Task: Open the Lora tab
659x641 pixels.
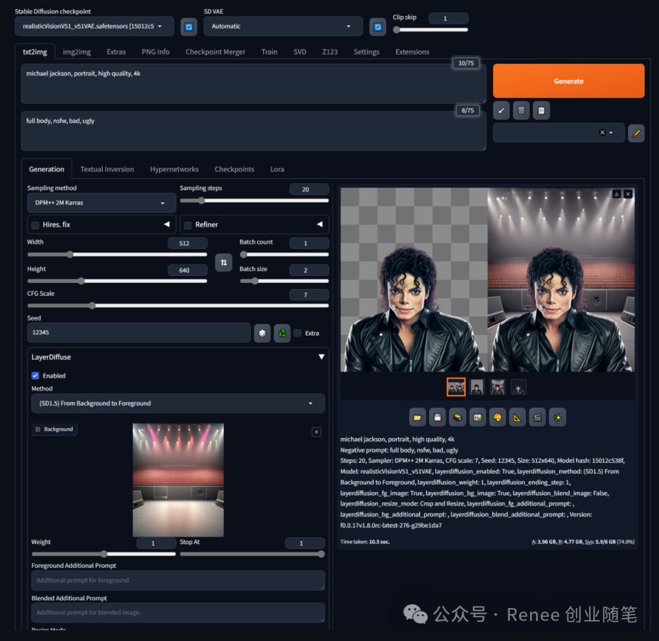Action: coord(277,169)
